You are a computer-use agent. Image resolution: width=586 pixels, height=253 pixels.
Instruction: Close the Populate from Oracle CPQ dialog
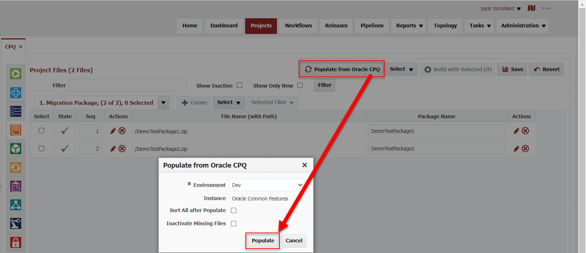coord(305,165)
